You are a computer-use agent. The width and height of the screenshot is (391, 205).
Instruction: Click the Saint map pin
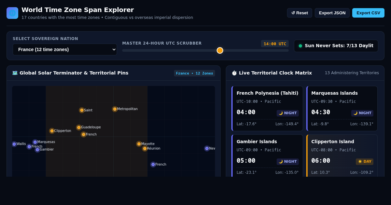pyautogui.click(x=82, y=110)
